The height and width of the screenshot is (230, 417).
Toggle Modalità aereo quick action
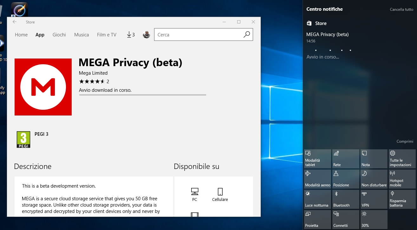317,179
